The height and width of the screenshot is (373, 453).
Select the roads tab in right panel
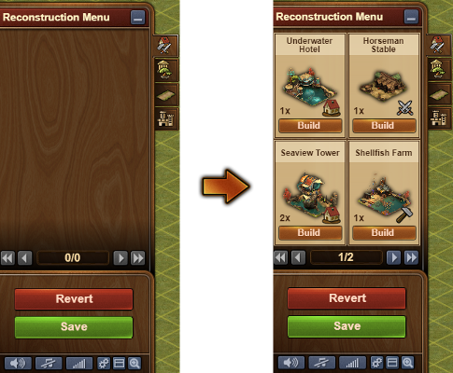click(438, 94)
